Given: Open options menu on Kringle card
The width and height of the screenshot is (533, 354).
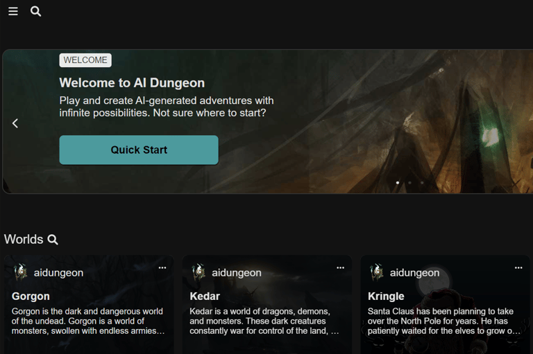Looking at the screenshot, I should [x=518, y=268].
